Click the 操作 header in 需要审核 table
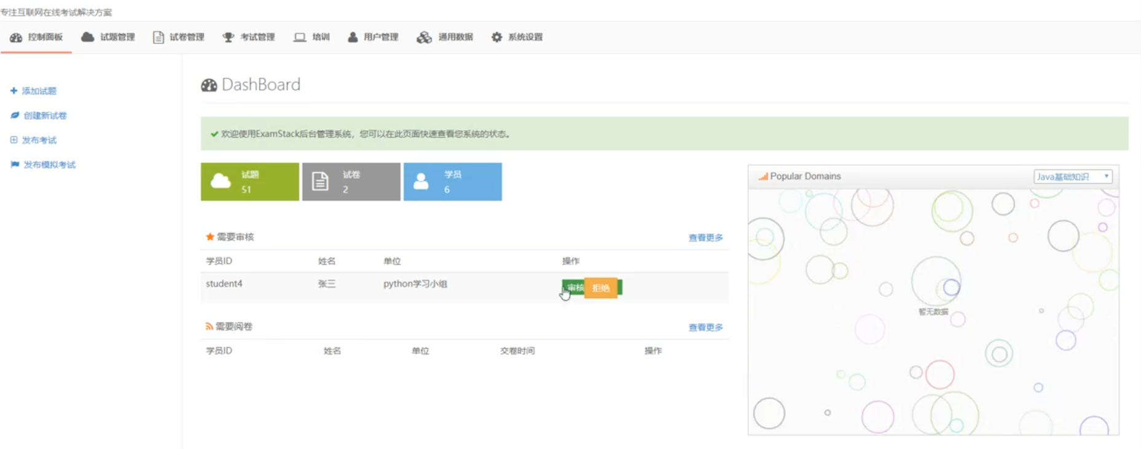Viewport: 1141px width, 449px height. tap(571, 261)
